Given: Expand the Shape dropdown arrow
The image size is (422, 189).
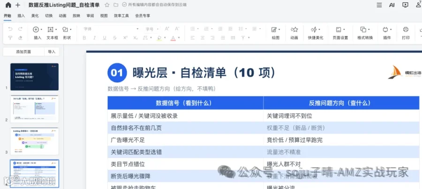Looking at the screenshot, I should click(x=70, y=30).
